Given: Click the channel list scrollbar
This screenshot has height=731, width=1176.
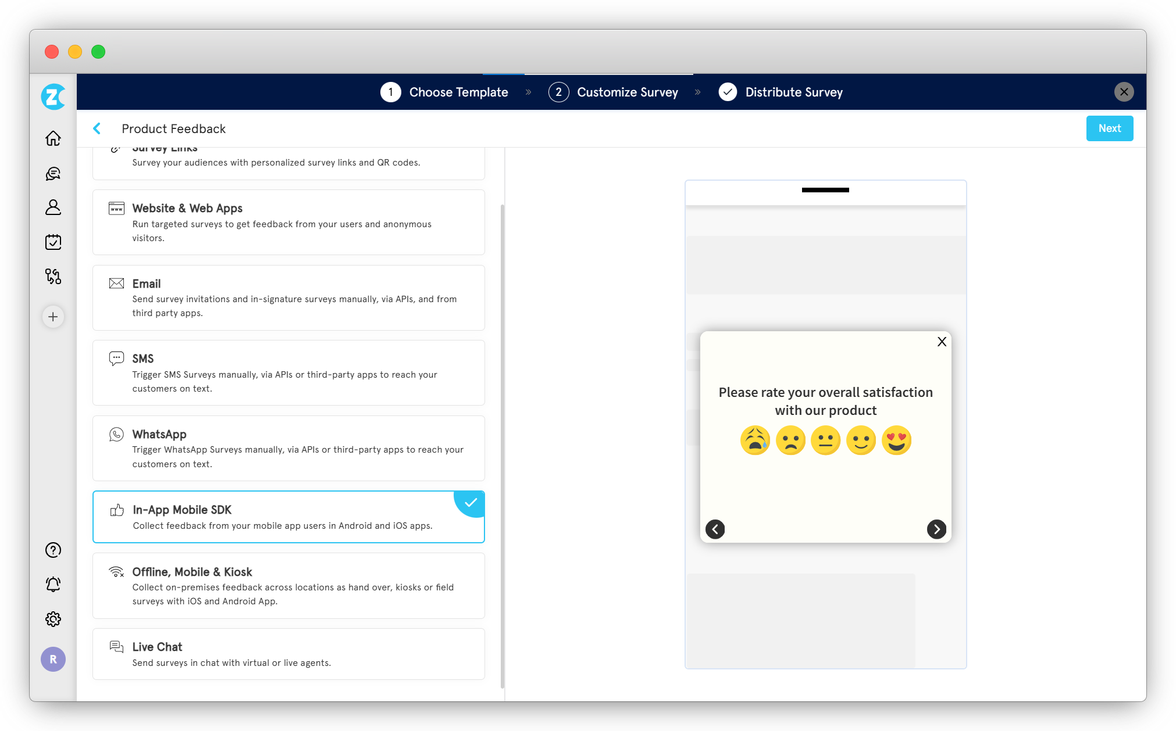Looking at the screenshot, I should coord(503,446).
